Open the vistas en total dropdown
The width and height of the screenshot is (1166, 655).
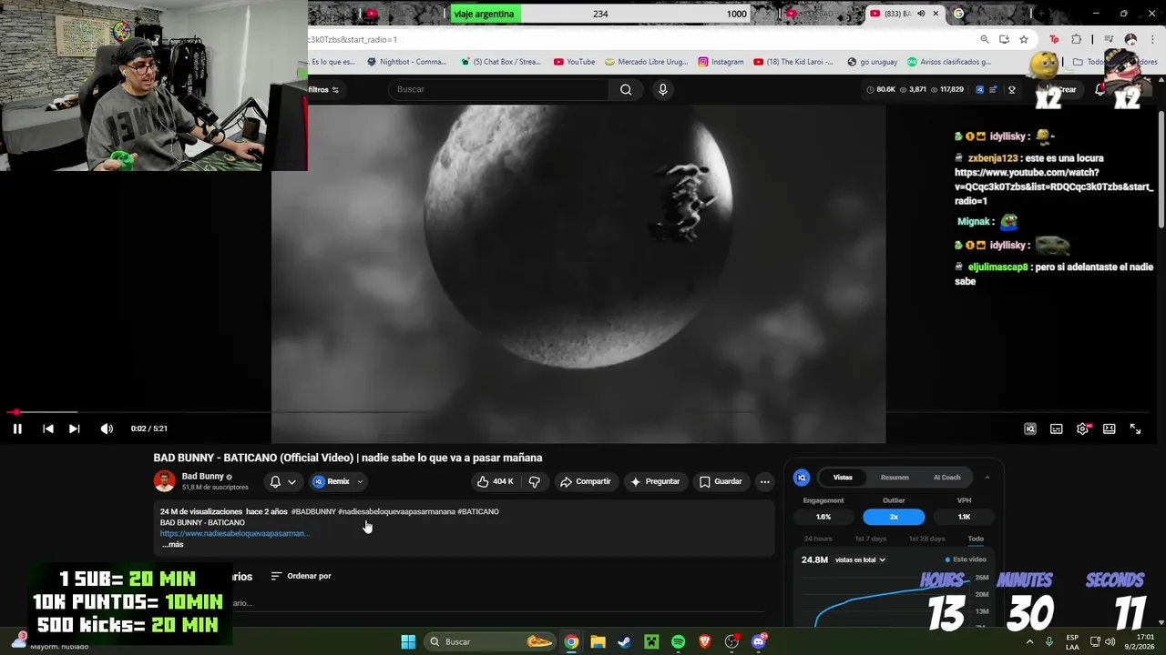click(861, 559)
